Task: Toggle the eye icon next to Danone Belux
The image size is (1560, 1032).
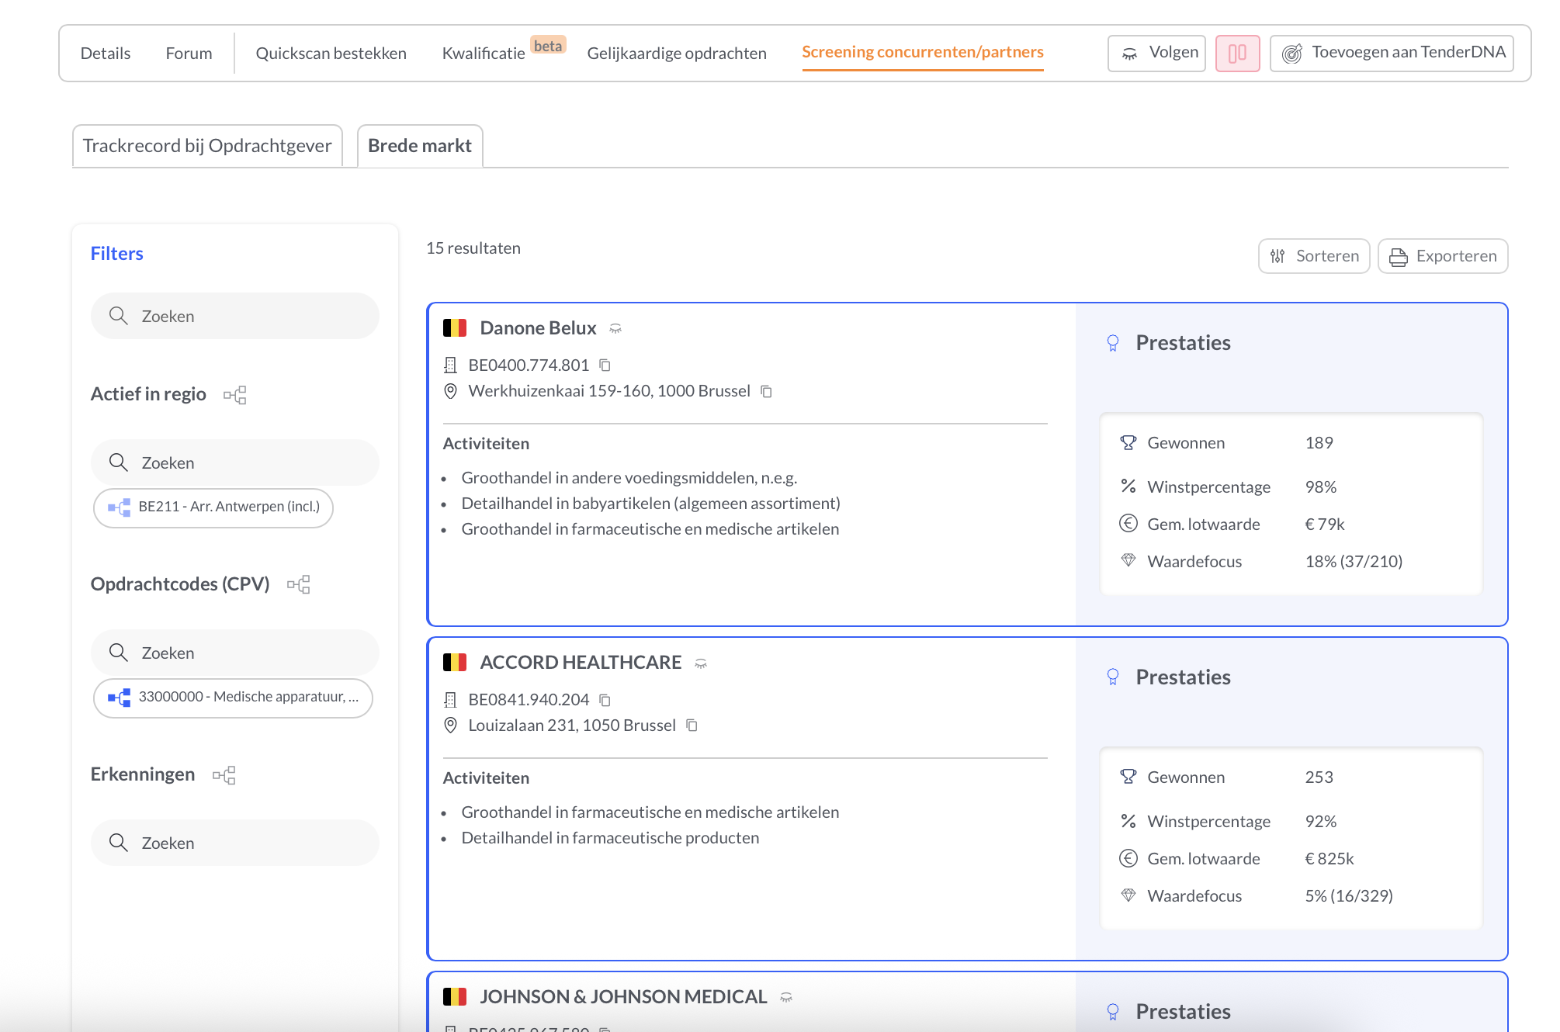Action: point(614,328)
